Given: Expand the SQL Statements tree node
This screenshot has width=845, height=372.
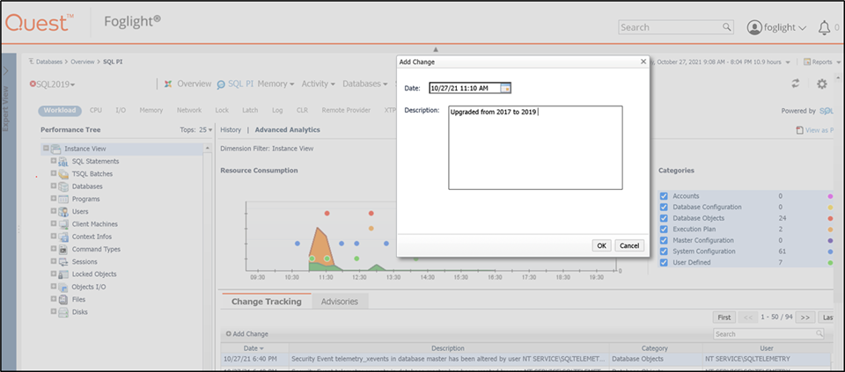Looking at the screenshot, I should tap(54, 161).
